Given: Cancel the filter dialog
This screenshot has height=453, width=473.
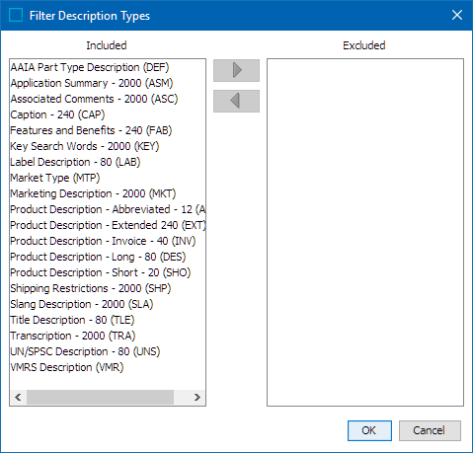Looking at the screenshot, I should coord(430,430).
